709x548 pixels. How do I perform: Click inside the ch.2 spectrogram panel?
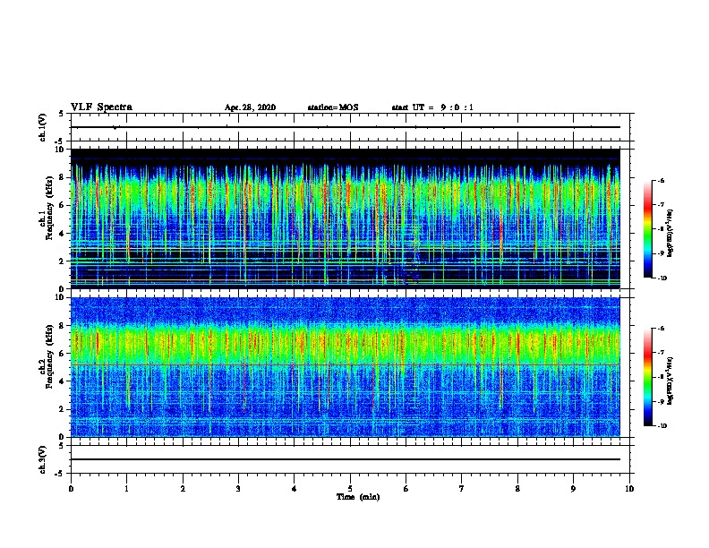(345, 367)
